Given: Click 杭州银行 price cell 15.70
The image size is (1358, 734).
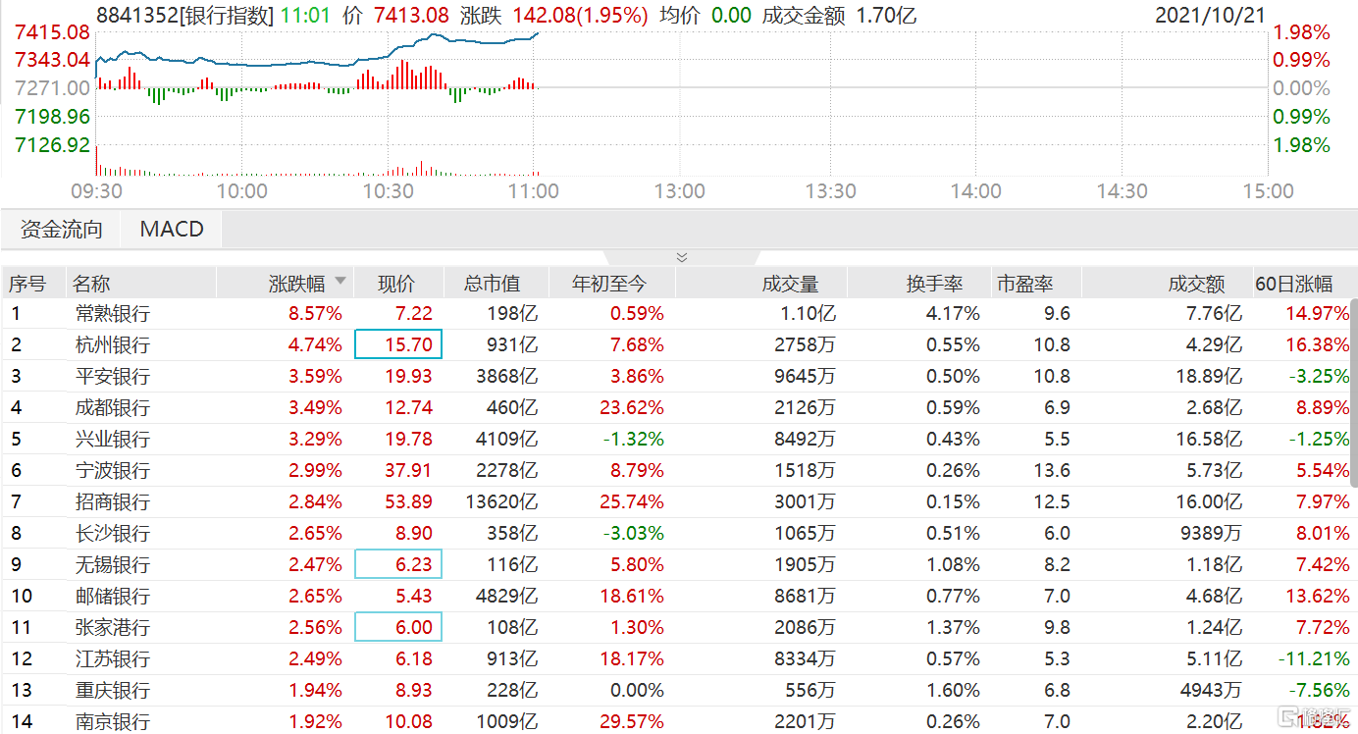Looking at the screenshot, I should click(x=398, y=345).
